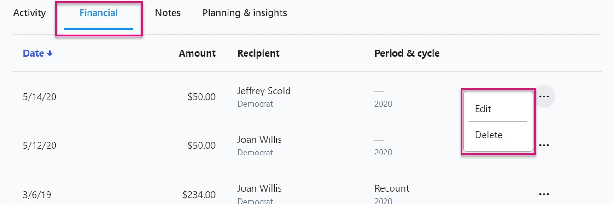The image size is (614, 204).
Task: Click Joan Willis in the 5/12/20 row
Action: (x=259, y=140)
